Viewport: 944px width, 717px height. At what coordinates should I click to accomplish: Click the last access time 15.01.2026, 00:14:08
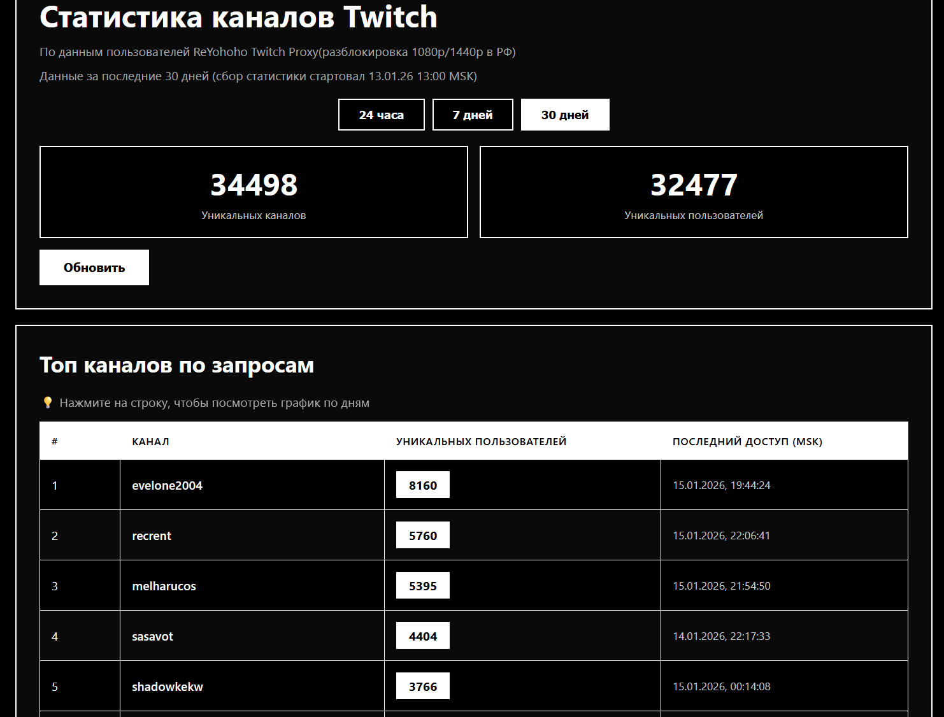pos(722,686)
